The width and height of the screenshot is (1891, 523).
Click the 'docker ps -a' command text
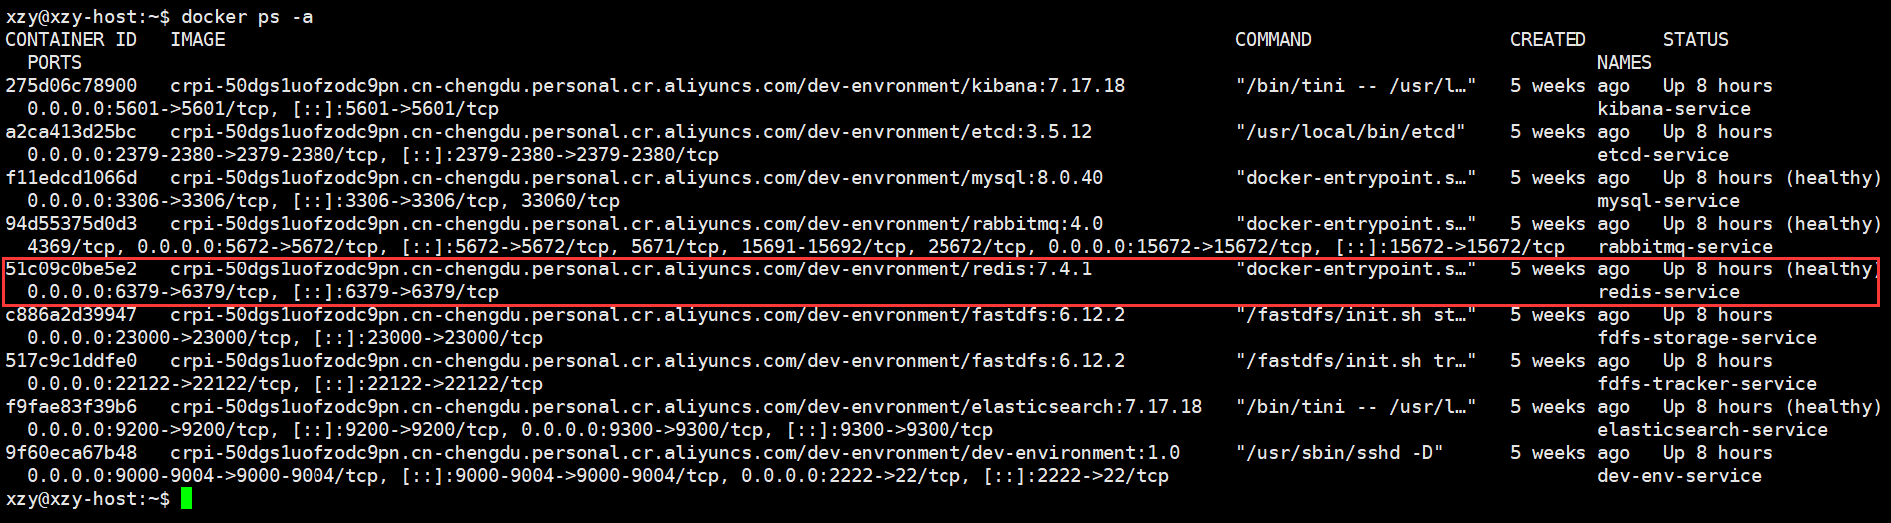(247, 17)
